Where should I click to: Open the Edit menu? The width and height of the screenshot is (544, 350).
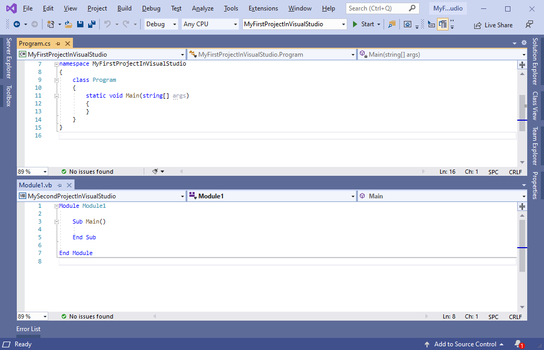coord(48,8)
